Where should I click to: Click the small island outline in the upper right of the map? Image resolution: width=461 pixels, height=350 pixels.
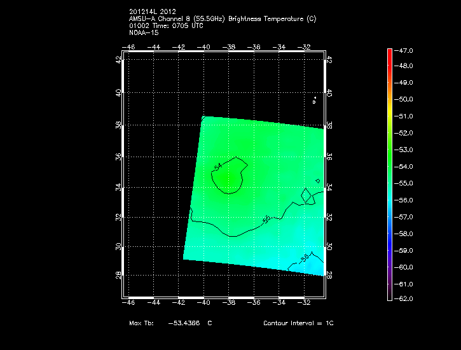pos(314,101)
